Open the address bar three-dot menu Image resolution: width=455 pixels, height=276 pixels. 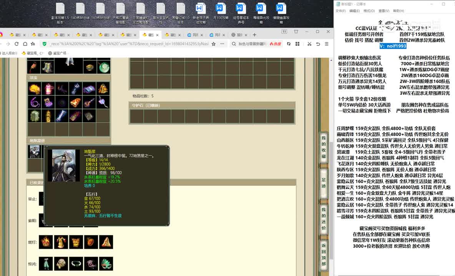click(x=222, y=44)
